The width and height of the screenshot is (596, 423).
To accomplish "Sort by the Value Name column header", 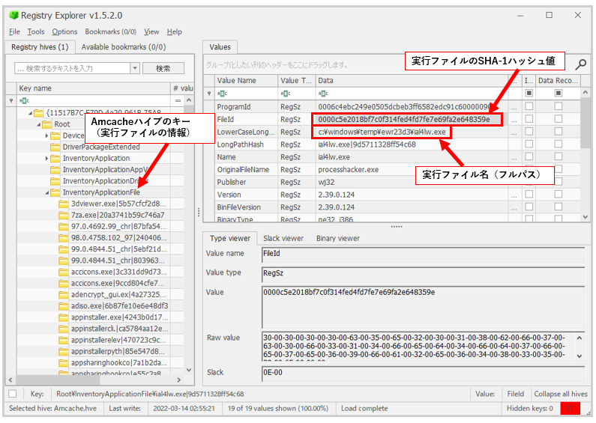I will point(246,81).
